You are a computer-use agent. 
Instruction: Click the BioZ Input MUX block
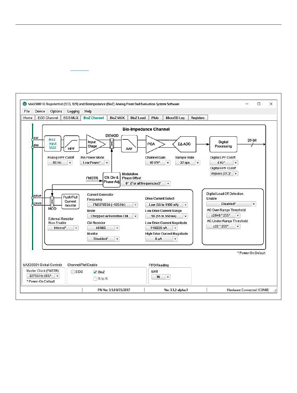click(x=53, y=144)
